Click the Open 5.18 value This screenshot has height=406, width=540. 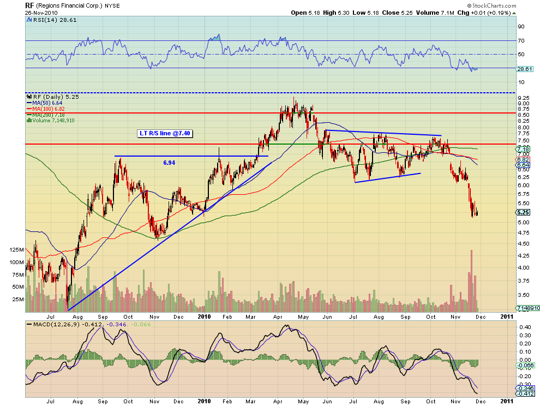[x=305, y=13]
